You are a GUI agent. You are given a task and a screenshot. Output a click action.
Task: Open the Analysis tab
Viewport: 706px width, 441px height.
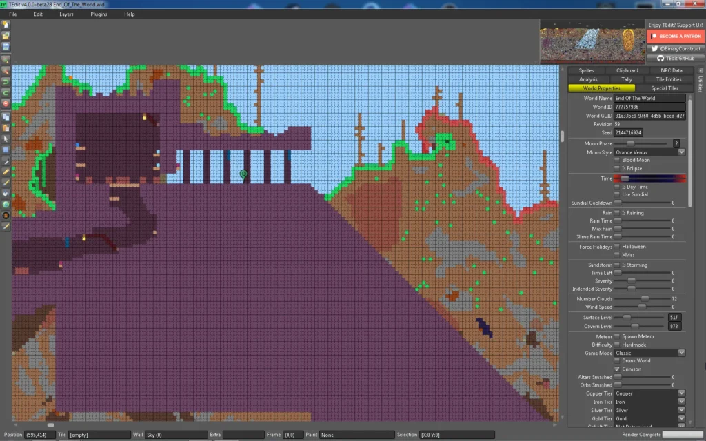[588, 79]
